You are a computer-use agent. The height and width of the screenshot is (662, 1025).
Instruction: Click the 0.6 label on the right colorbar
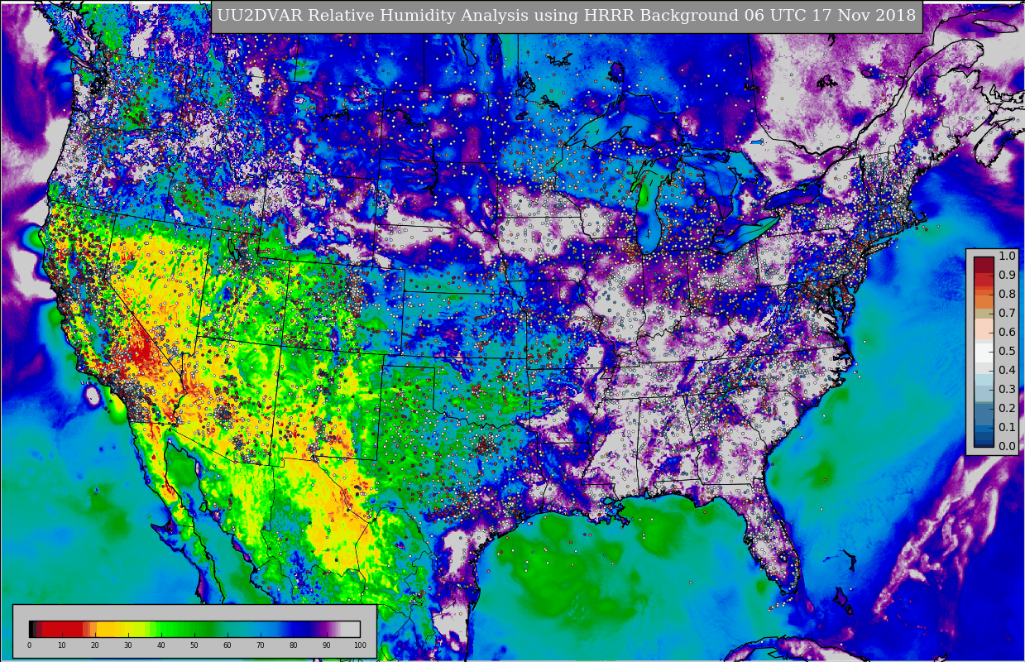(x=1007, y=332)
